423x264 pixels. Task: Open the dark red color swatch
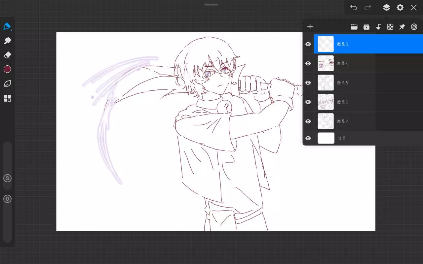(7, 69)
